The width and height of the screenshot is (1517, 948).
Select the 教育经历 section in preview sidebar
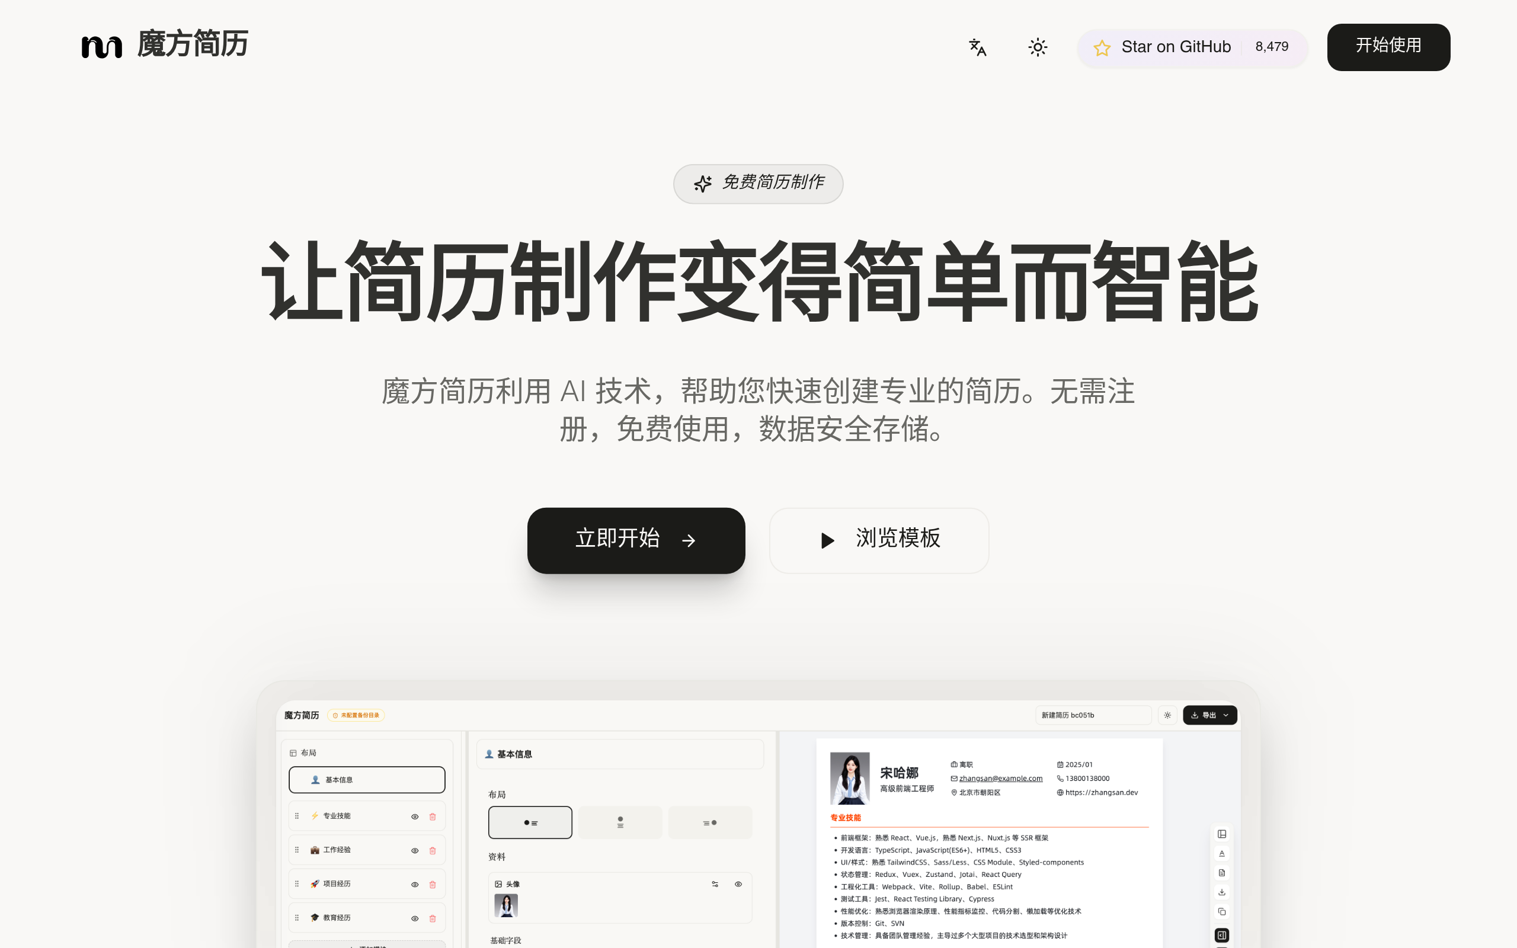tap(367, 917)
